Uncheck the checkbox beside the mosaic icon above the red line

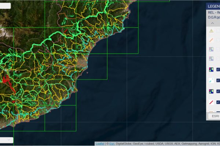pyautogui.click(x=218, y=91)
